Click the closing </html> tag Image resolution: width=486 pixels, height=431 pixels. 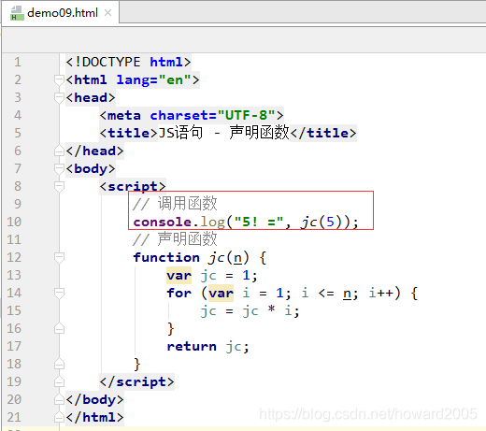[x=94, y=417]
